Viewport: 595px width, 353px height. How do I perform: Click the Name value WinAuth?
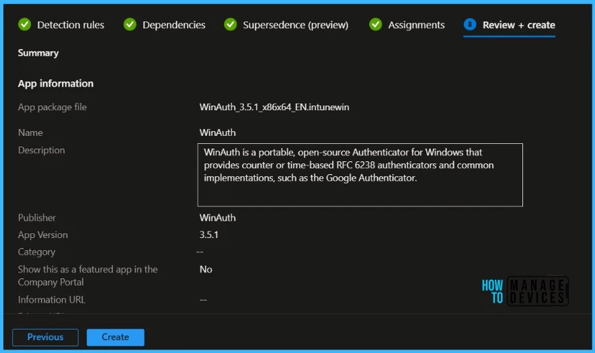click(x=217, y=132)
